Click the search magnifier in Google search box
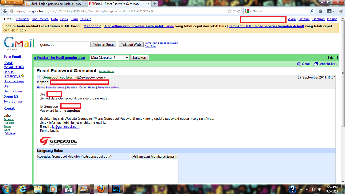This screenshot has height=194, width=345. (x=312, y=11)
